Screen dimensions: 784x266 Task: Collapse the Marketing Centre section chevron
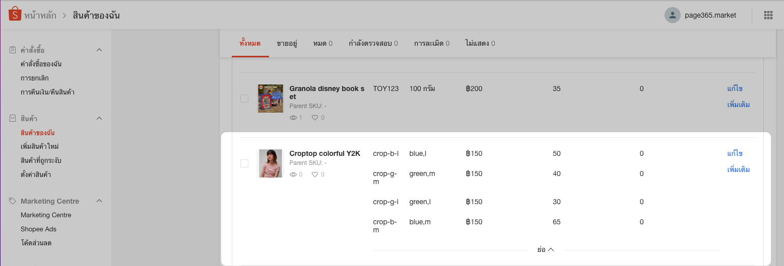99,201
